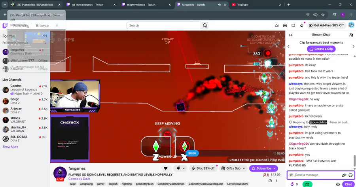Open user avatar menu in top right

(x=351, y=25)
